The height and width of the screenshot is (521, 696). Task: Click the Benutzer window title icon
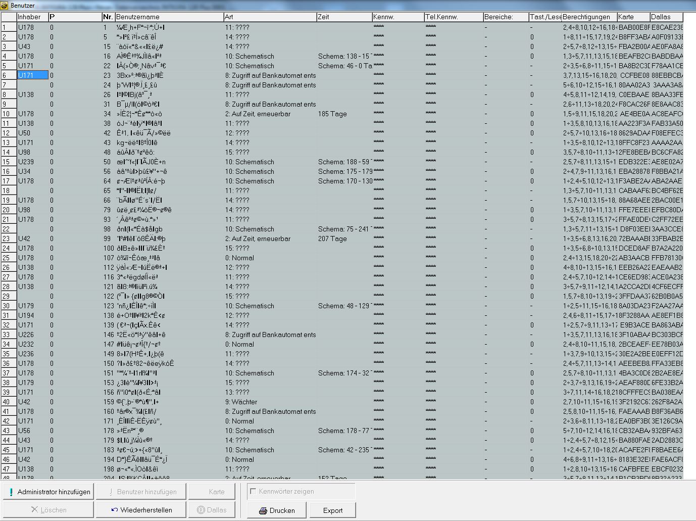(5, 5)
